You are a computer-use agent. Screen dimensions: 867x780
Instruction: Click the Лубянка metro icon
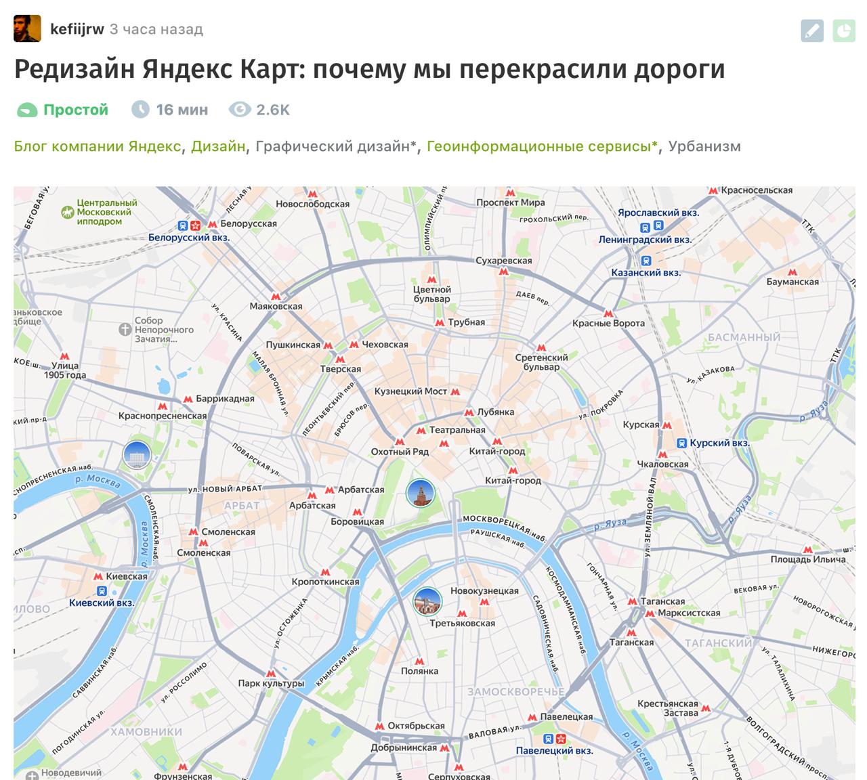468,412
